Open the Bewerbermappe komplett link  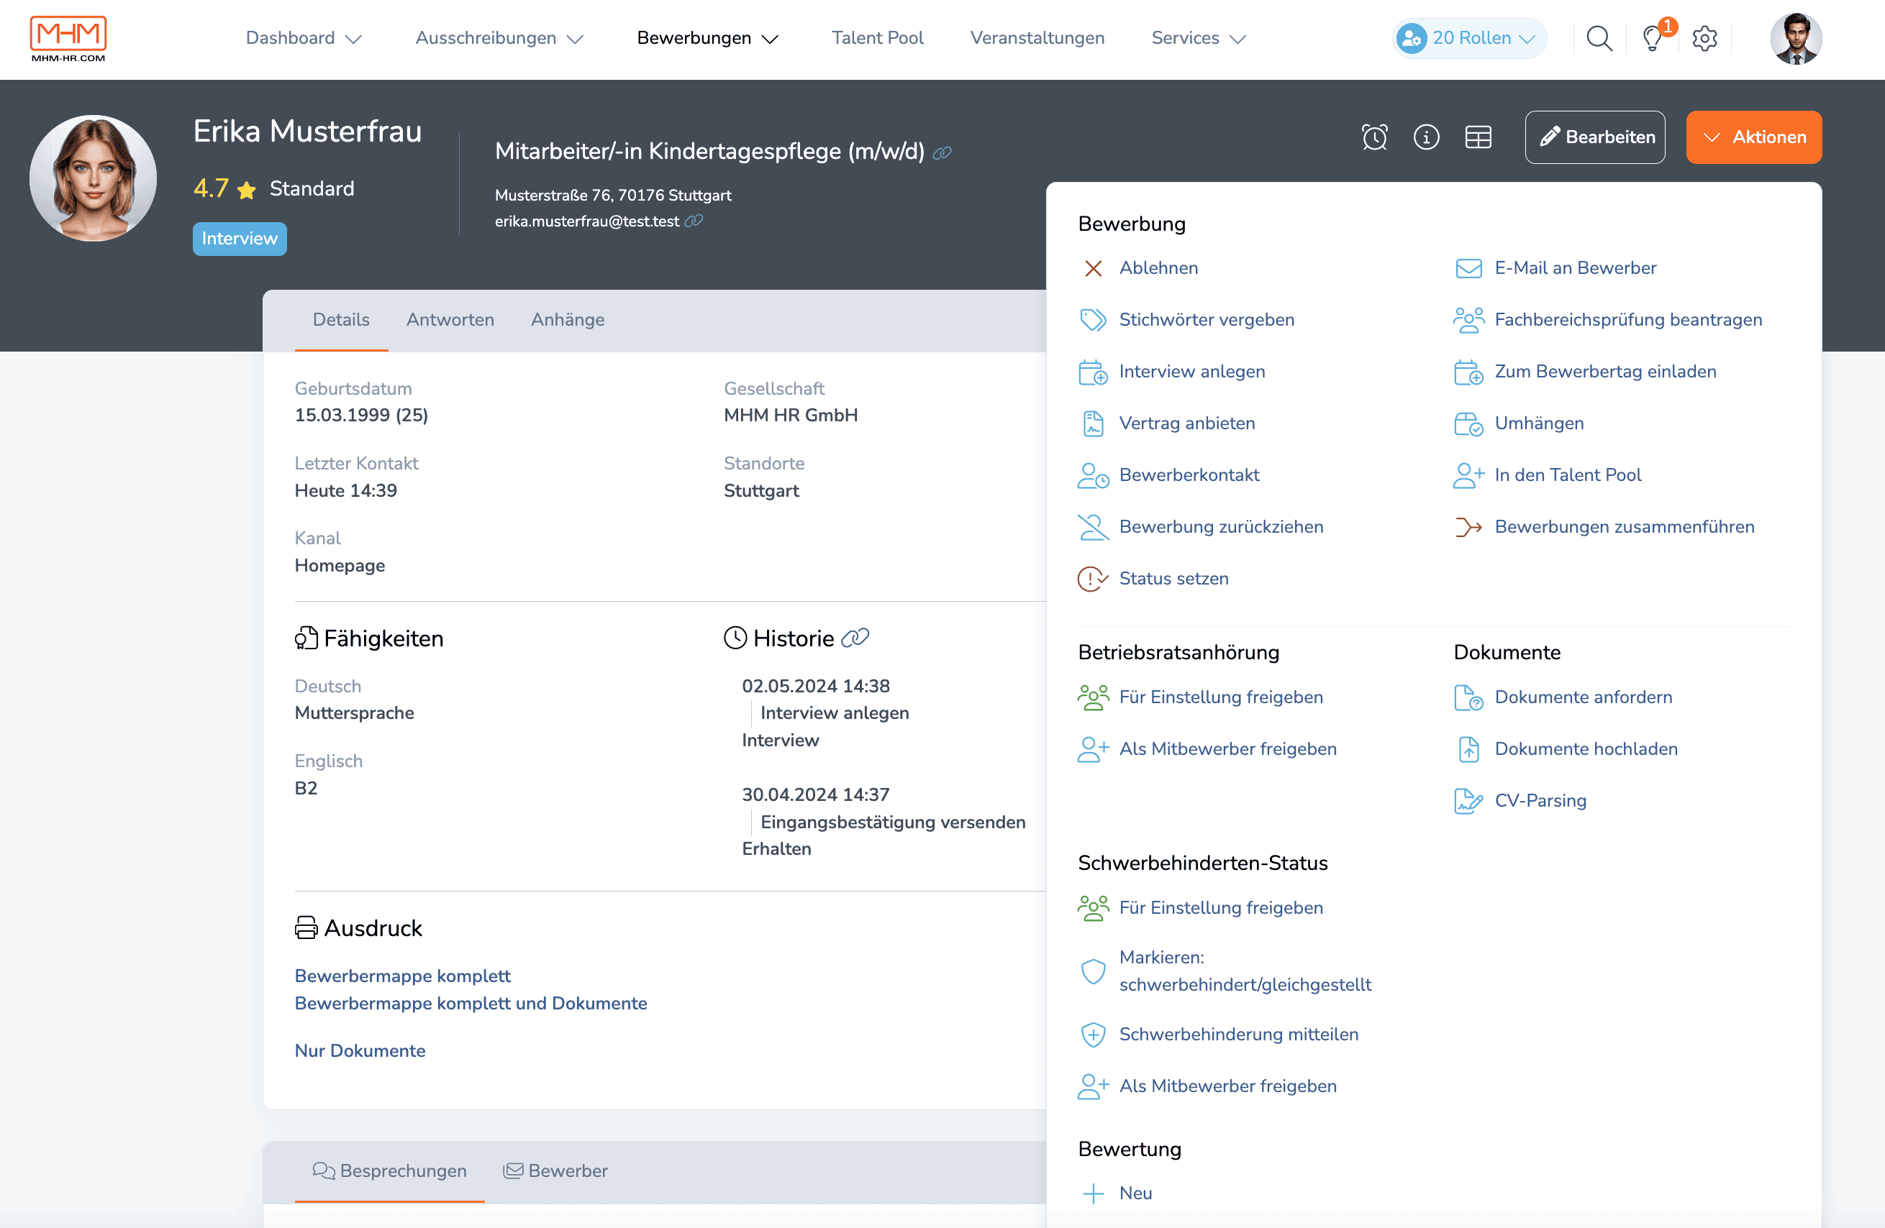click(402, 976)
